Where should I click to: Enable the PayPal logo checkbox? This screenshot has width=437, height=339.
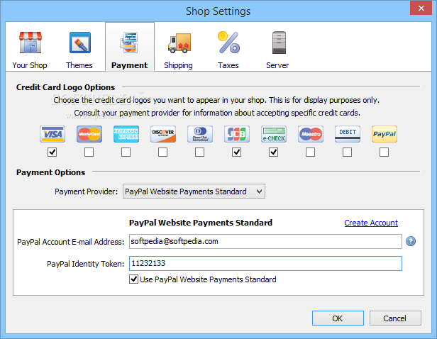click(x=384, y=152)
